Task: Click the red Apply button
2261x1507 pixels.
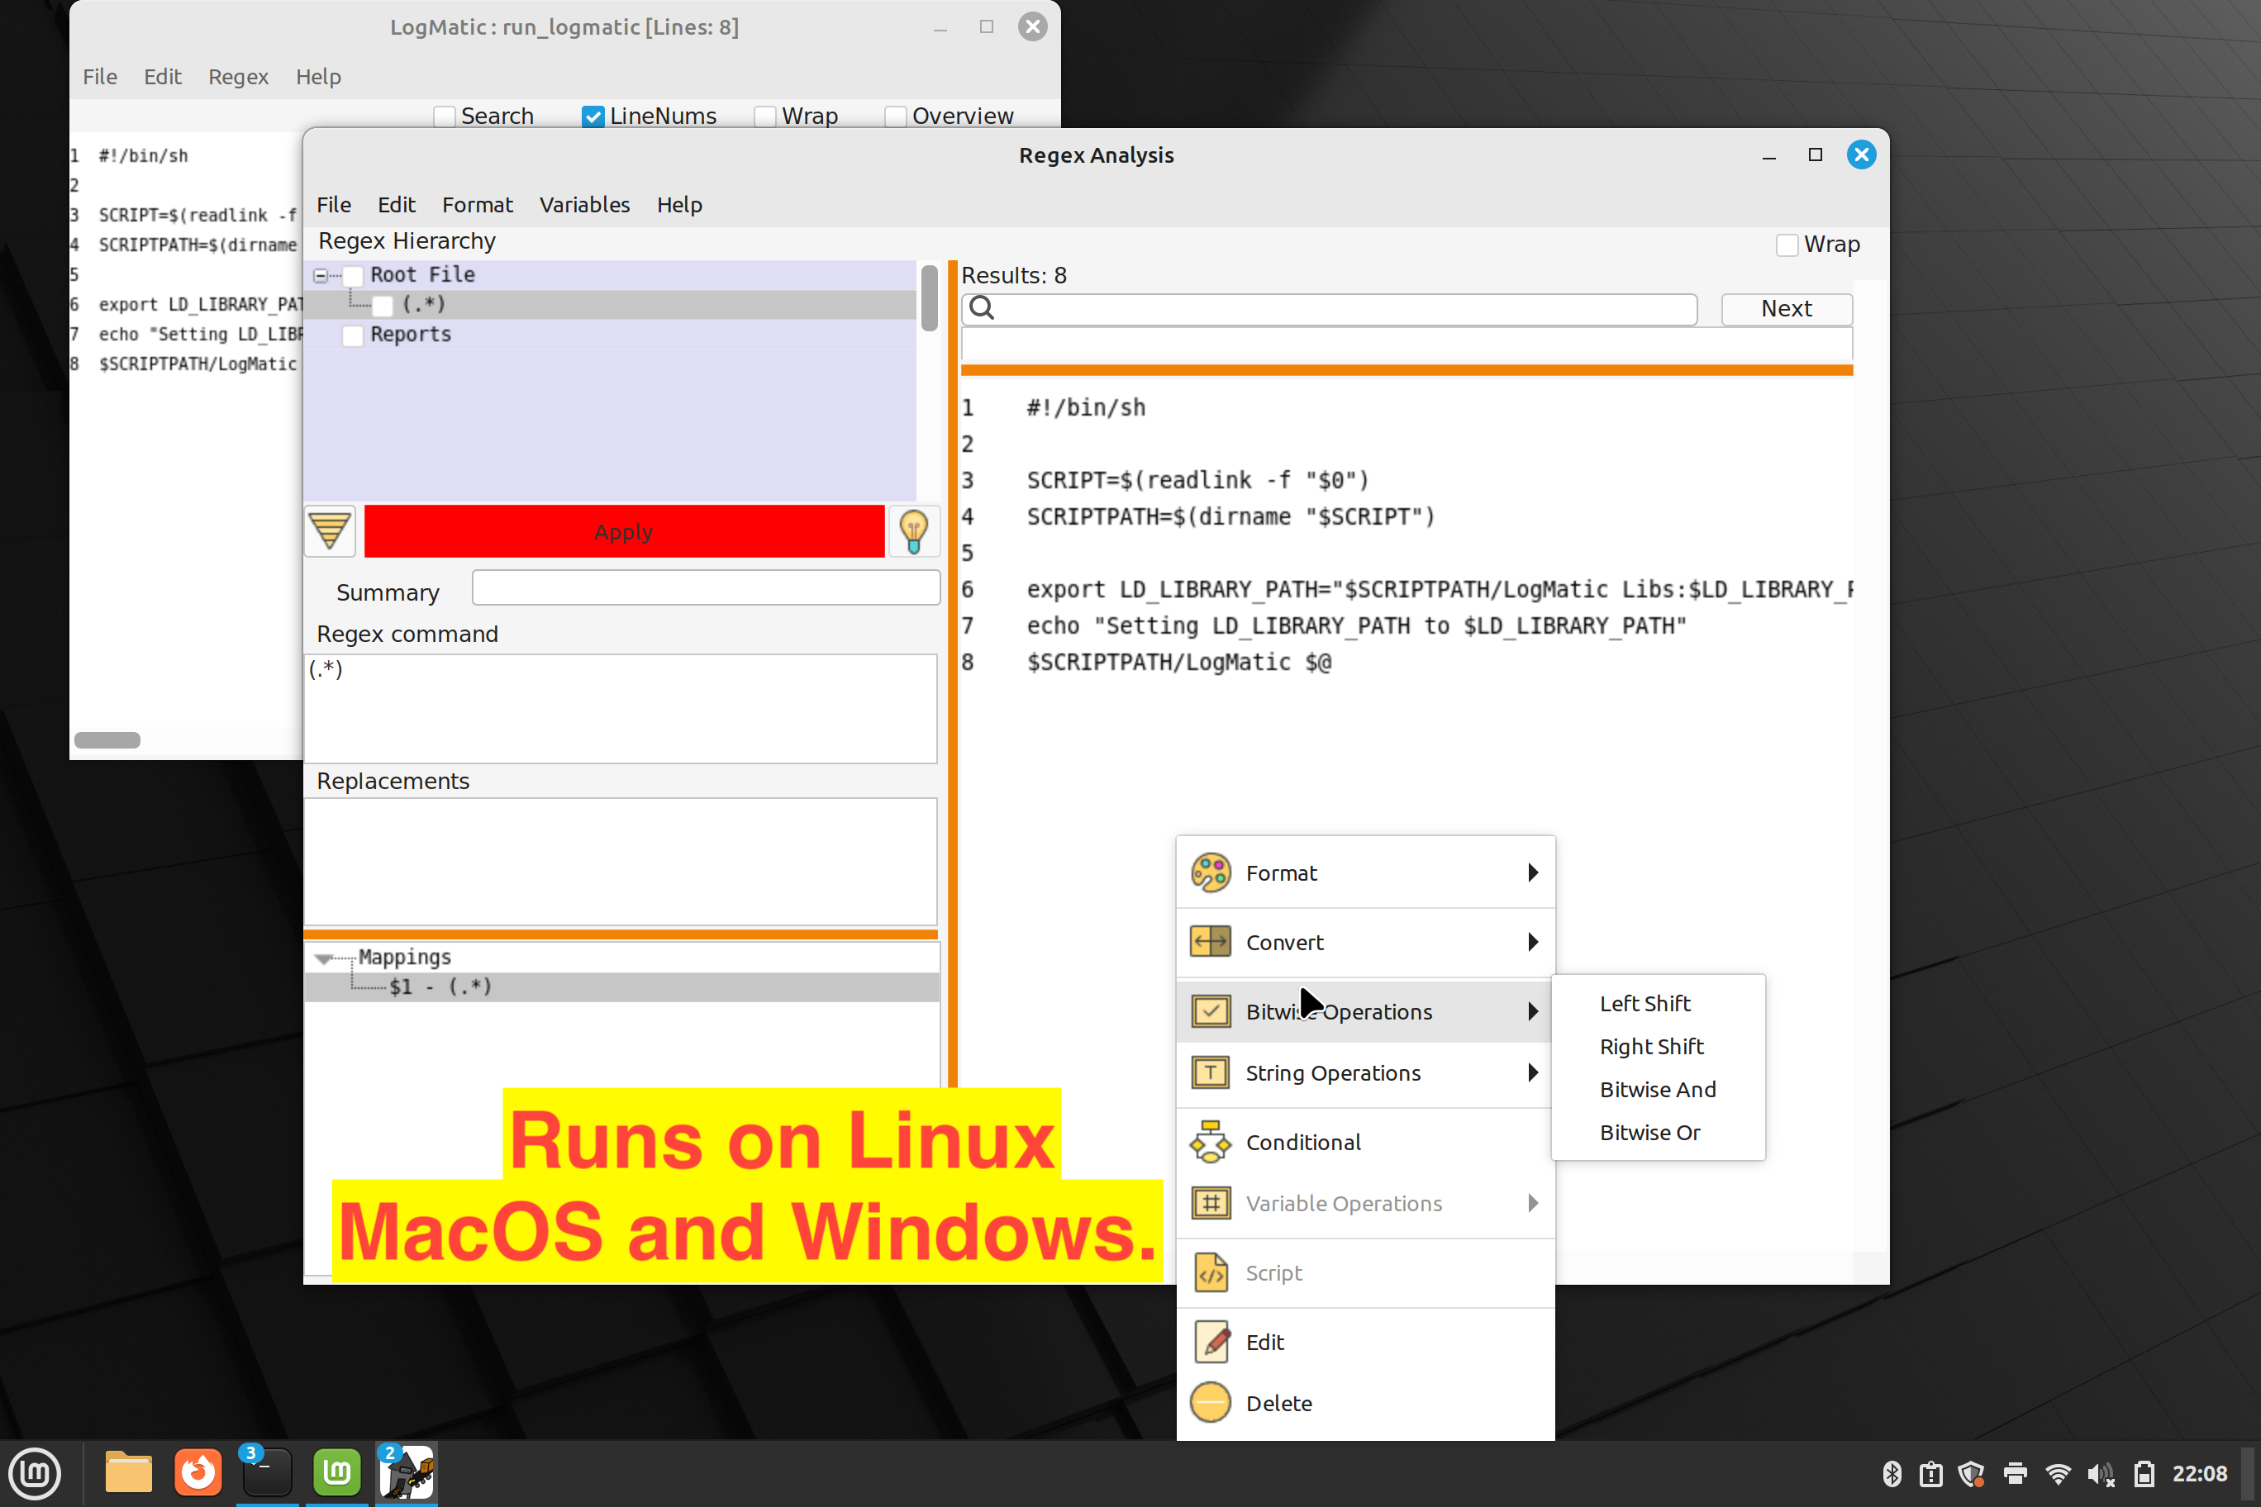Action: (624, 531)
